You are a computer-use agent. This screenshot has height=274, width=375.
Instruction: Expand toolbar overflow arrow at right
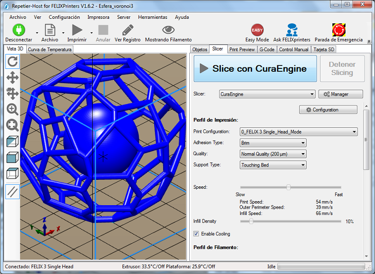[x=369, y=41]
